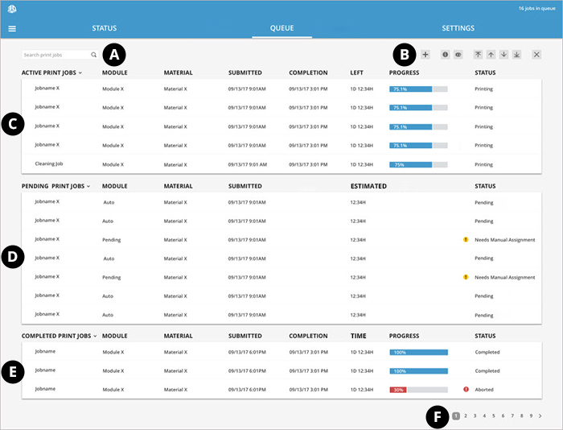Open the hamburger menu
The height and width of the screenshot is (430, 563).
click(x=12, y=28)
